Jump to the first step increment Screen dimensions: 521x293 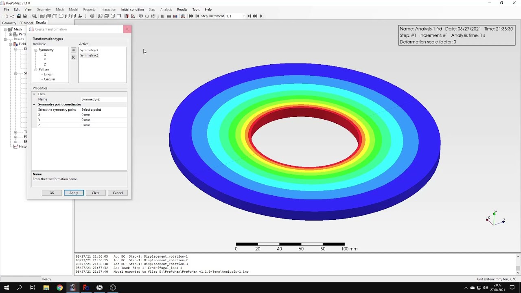(191, 16)
